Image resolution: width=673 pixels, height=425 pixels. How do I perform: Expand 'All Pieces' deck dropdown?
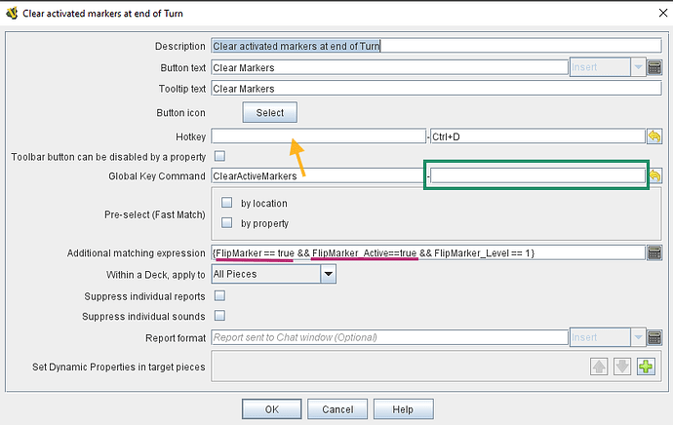pyautogui.click(x=329, y=275)
